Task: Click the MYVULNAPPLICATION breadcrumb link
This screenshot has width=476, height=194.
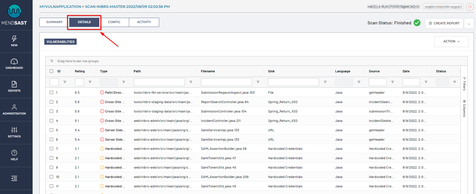Action: [60, 7]
